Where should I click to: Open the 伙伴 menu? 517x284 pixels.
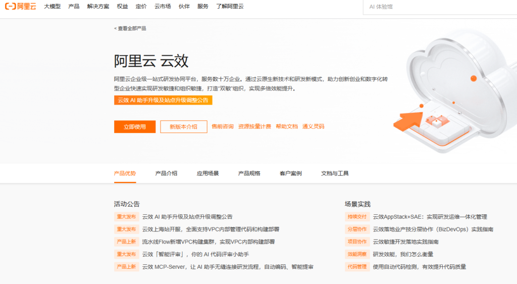(184, 6)
